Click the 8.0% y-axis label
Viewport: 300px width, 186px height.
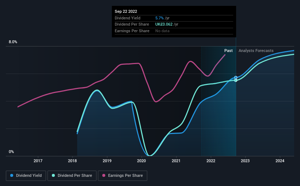pyautogui.click(x=13, y=42)
